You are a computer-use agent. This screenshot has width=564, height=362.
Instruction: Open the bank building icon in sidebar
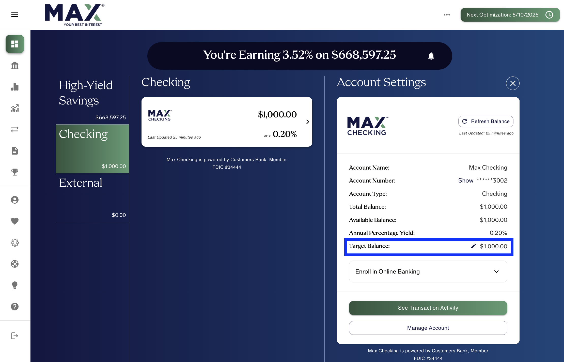pyautogui.click(x=15, y=65)
